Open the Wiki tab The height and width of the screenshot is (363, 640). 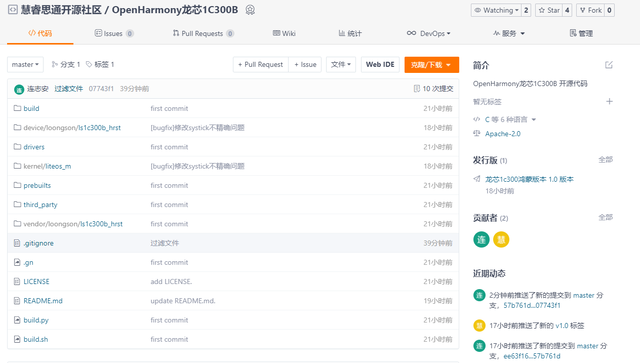[284, 33]
